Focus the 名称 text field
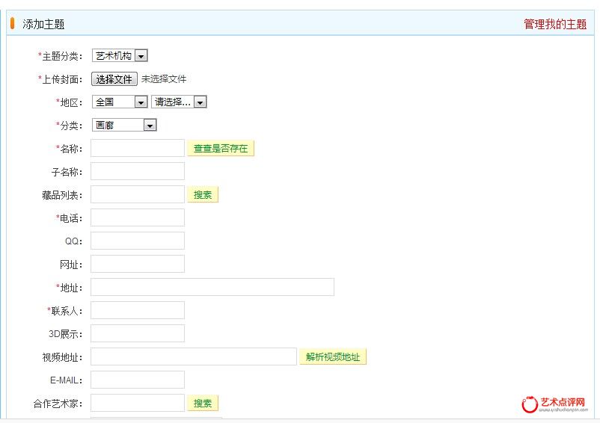 point(138,148)
